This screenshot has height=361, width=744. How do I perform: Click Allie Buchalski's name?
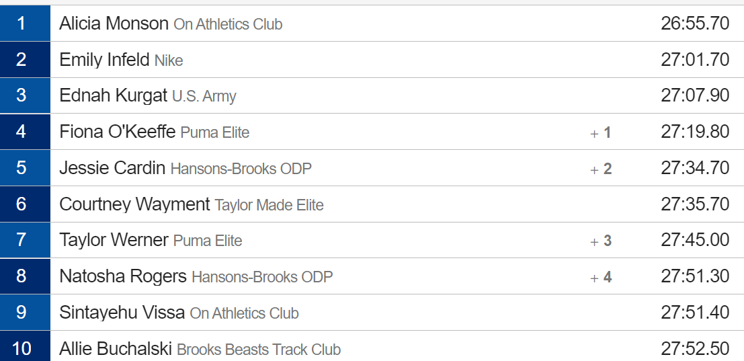[116, 349]
